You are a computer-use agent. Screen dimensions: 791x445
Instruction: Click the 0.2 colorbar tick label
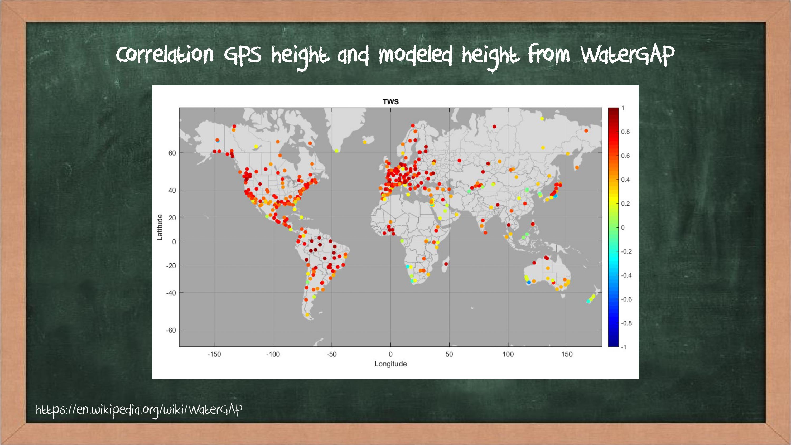coord(625,204)
